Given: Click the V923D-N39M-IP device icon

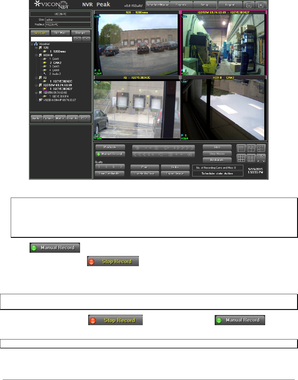Looking at the screenshot, I should click(x=41, y=100).
